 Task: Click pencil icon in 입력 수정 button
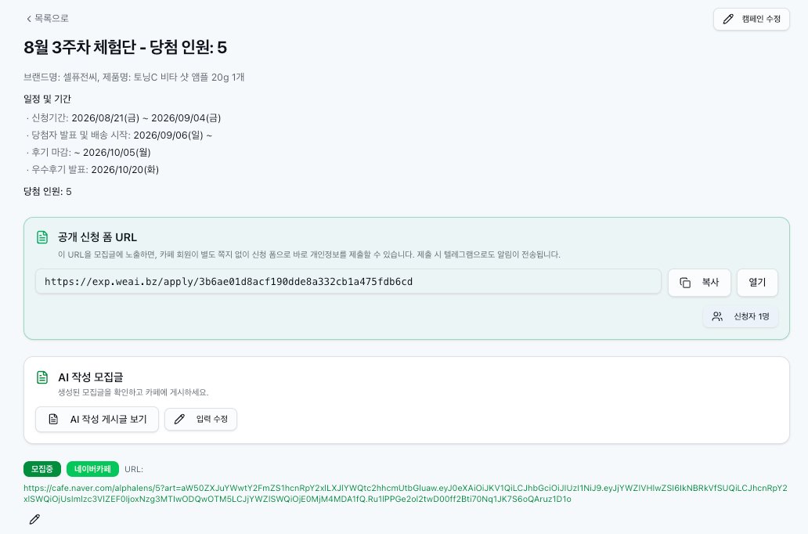(179, 419)
